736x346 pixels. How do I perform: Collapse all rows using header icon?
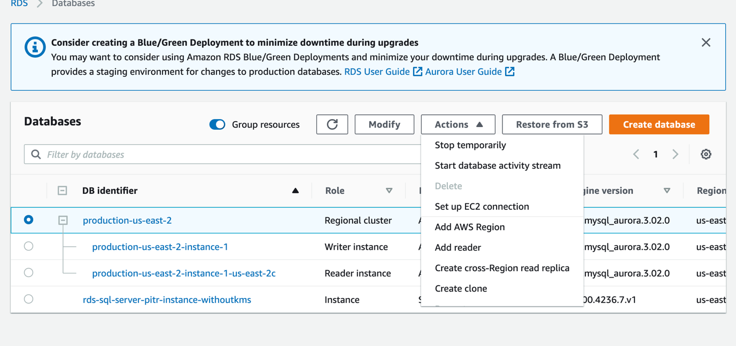(63, 191)
